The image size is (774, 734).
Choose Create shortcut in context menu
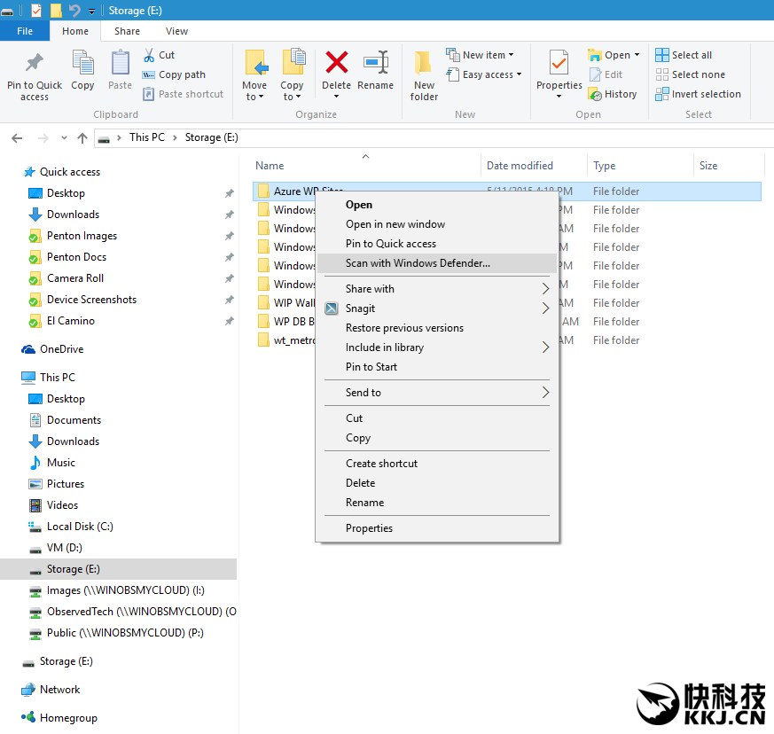click(x=437, y=464)
